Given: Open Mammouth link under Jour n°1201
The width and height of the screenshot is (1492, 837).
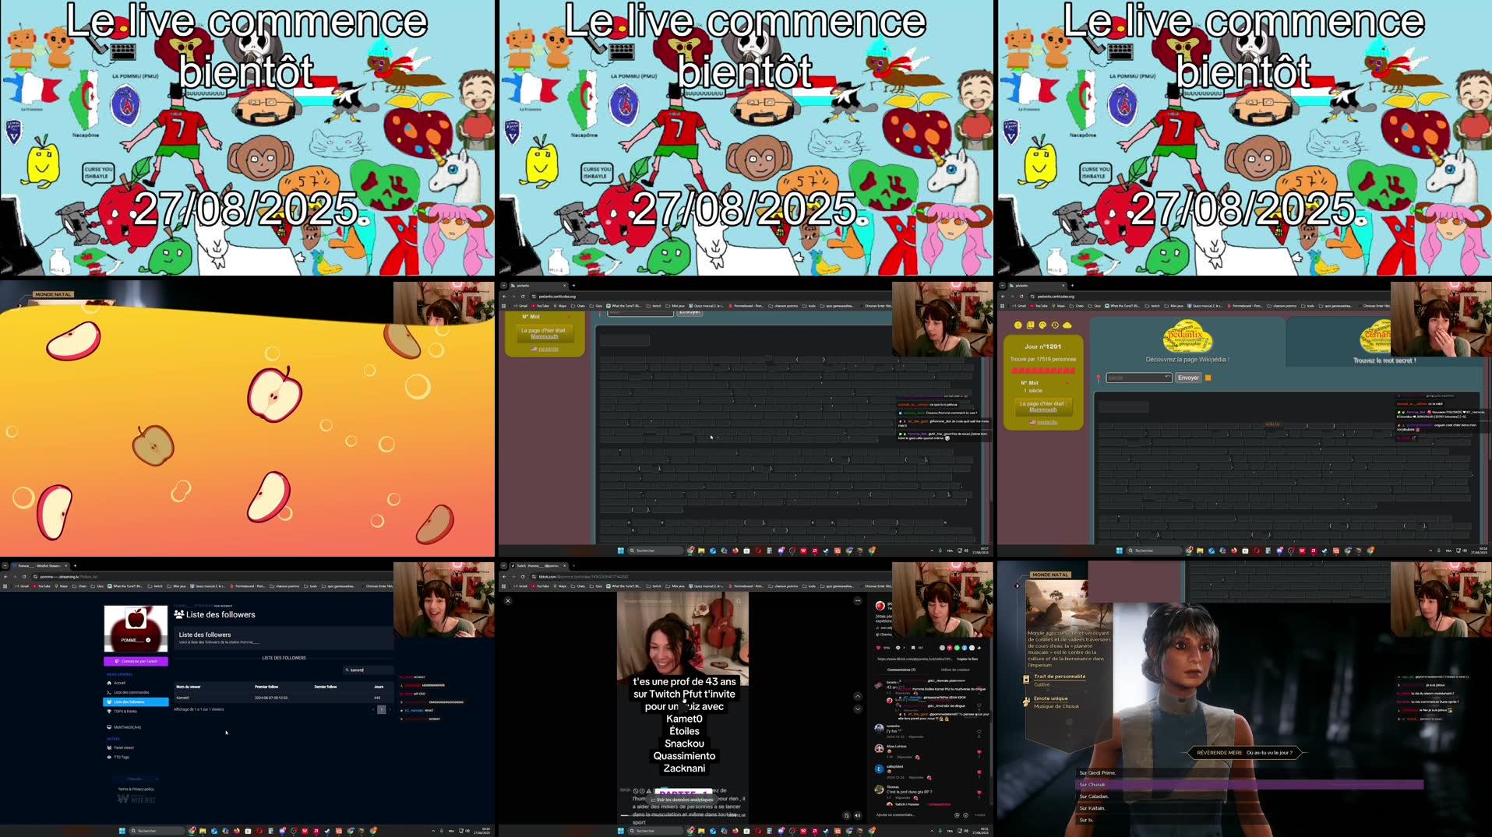Looking at the screenshot, I should (x=1042, y=410).
